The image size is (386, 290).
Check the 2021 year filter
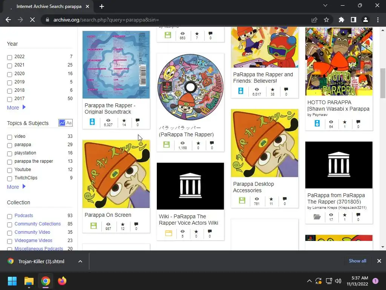(9, 66)
